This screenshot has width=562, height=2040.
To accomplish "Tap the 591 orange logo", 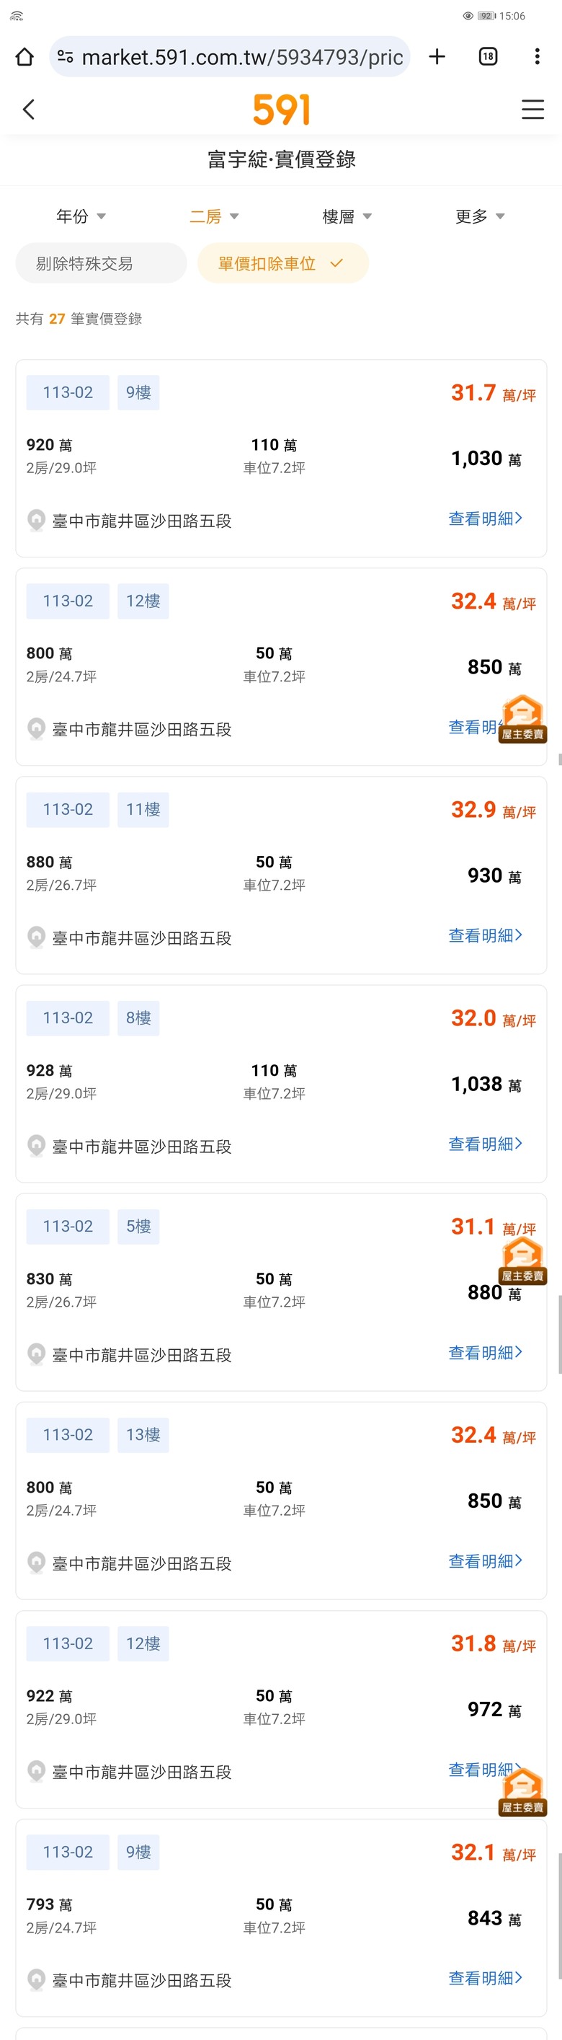I will tap(281, 110).
